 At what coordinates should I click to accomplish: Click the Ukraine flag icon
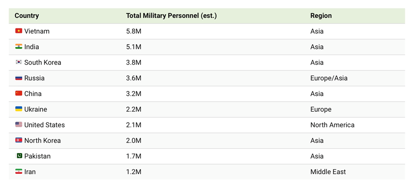[19, 109]
